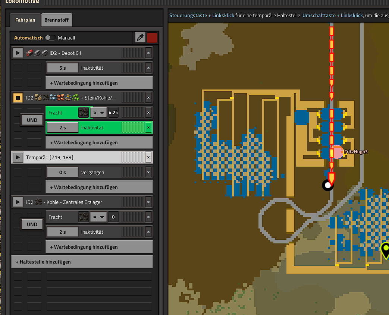Switch to the Fahrplan tab
This screenshot has width=389, height=315.
point(25,20)
